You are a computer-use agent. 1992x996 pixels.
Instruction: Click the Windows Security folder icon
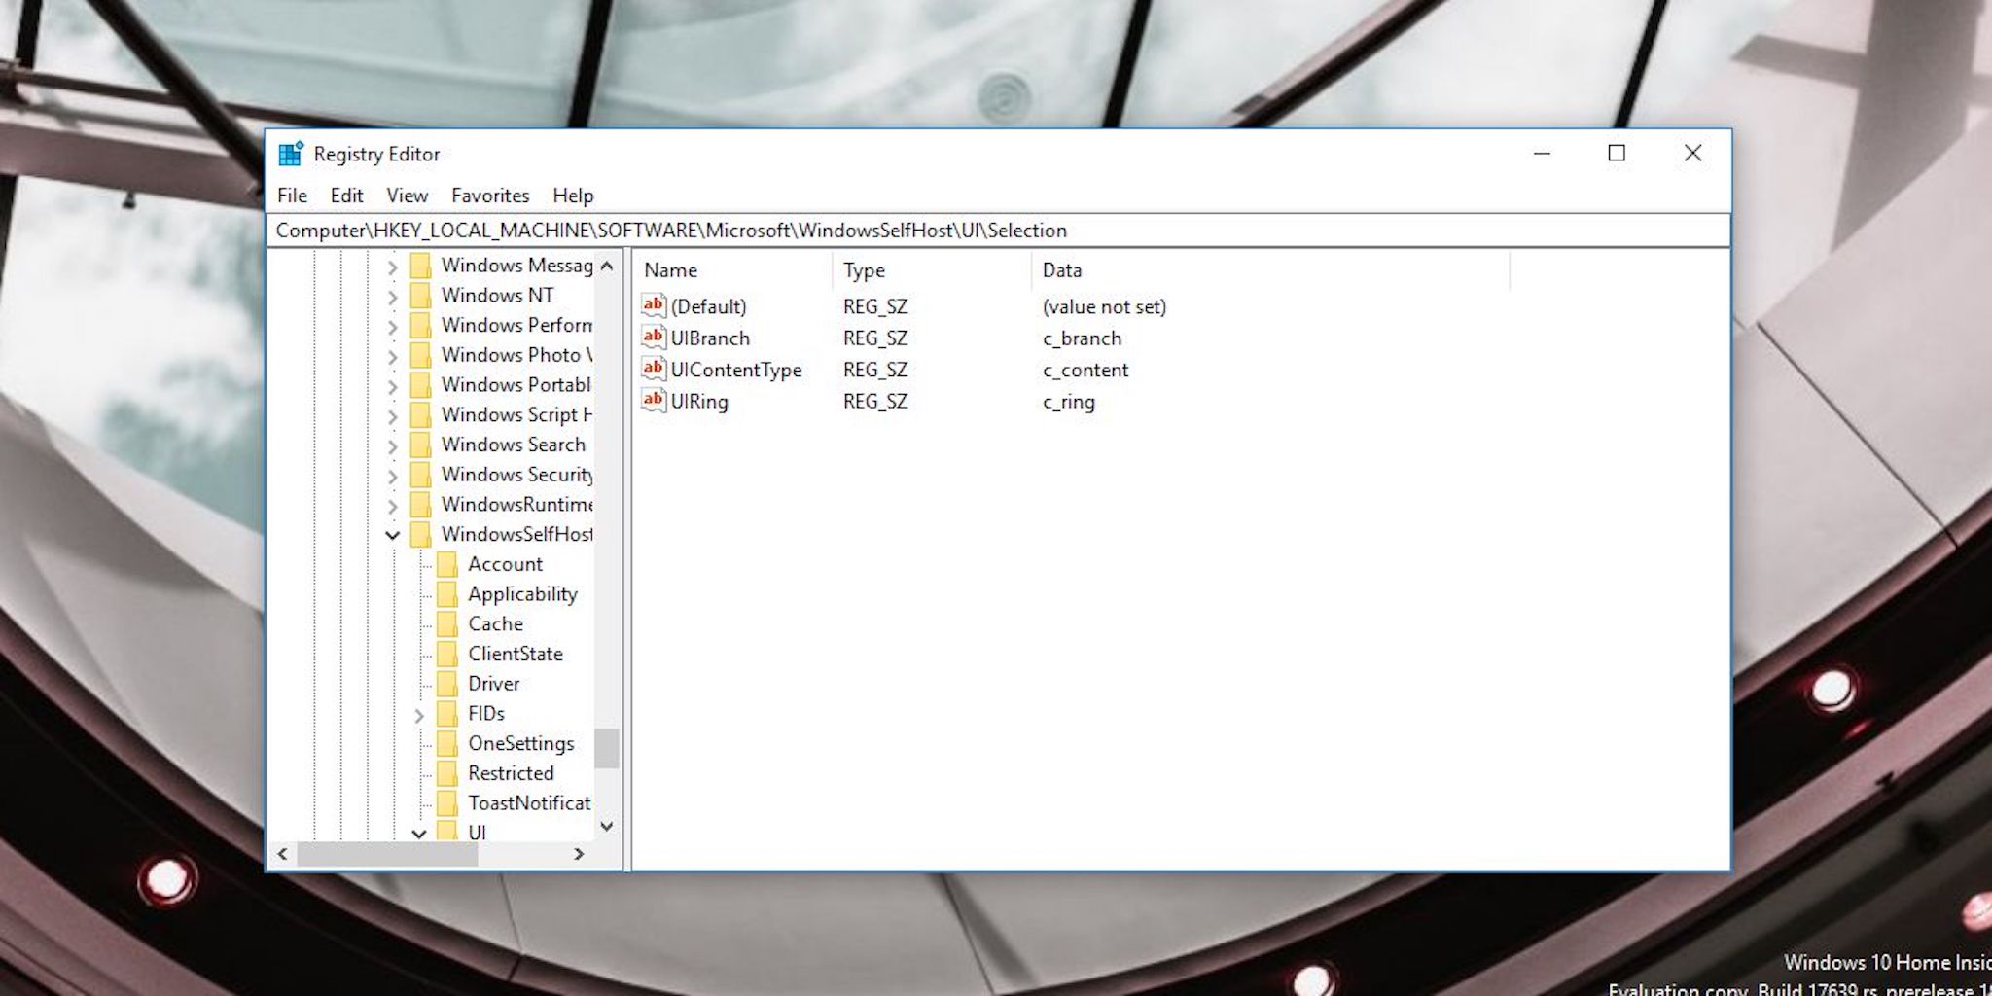420,475
